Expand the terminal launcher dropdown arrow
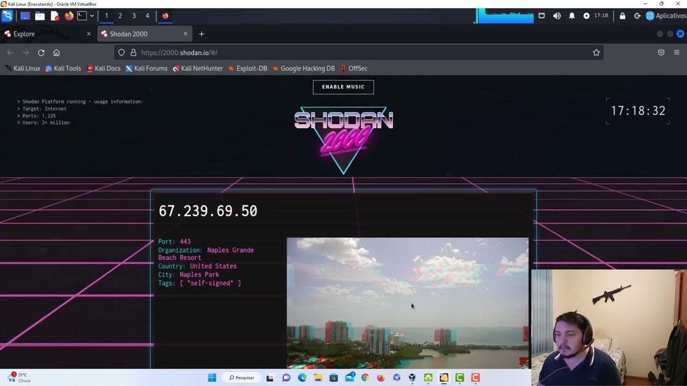This screenshot has width=687, height=386. (92, 16)
